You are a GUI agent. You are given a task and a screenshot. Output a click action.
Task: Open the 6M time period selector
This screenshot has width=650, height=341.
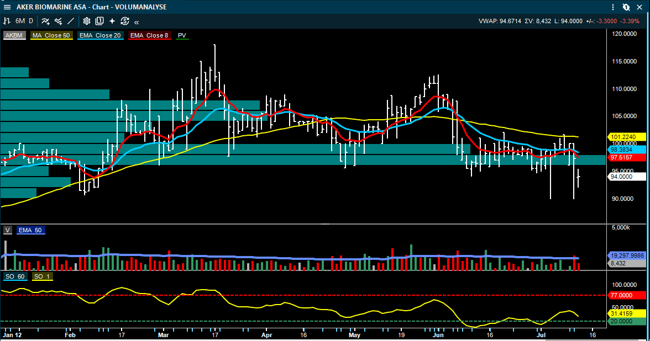[20, 21]
